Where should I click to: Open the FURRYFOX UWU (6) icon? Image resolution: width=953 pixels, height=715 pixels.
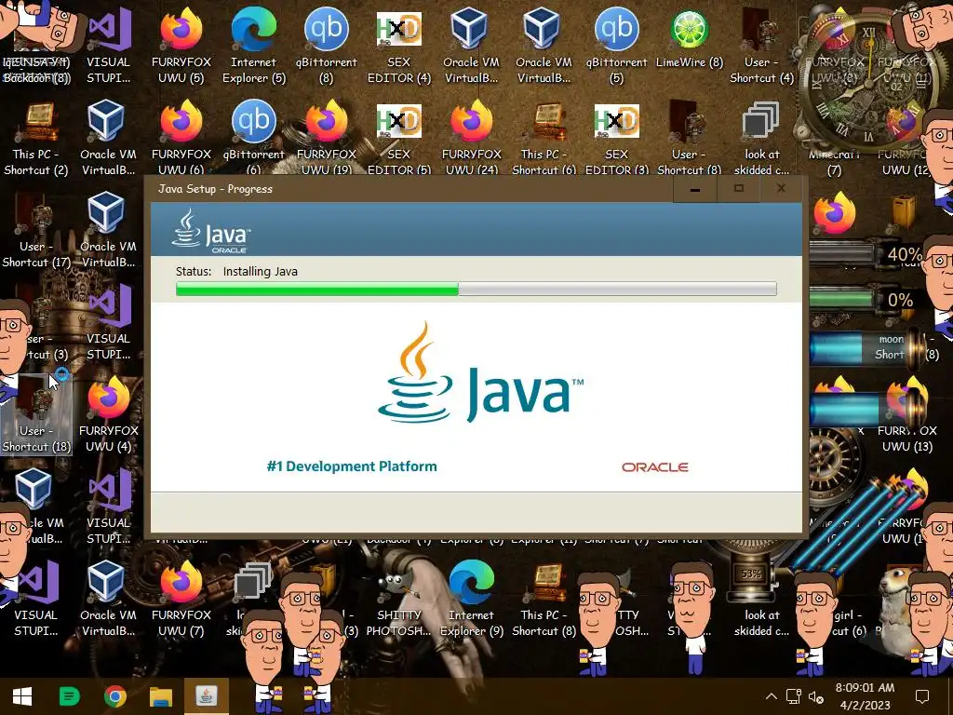(x=181, y=138)
